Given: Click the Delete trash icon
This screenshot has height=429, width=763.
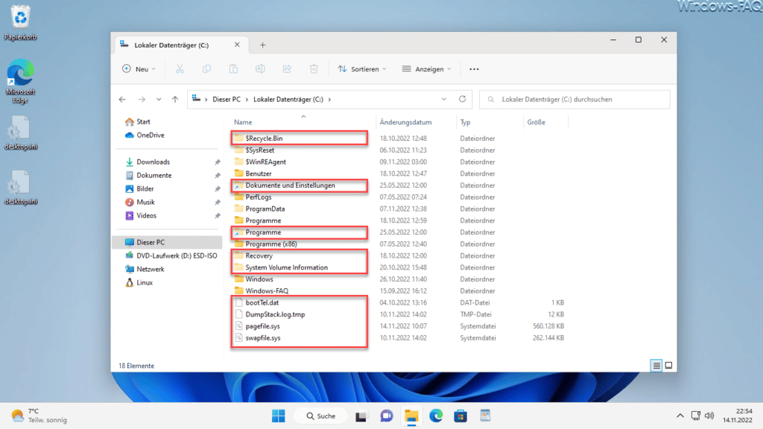Looking at the screenshot, I should 314,69.
